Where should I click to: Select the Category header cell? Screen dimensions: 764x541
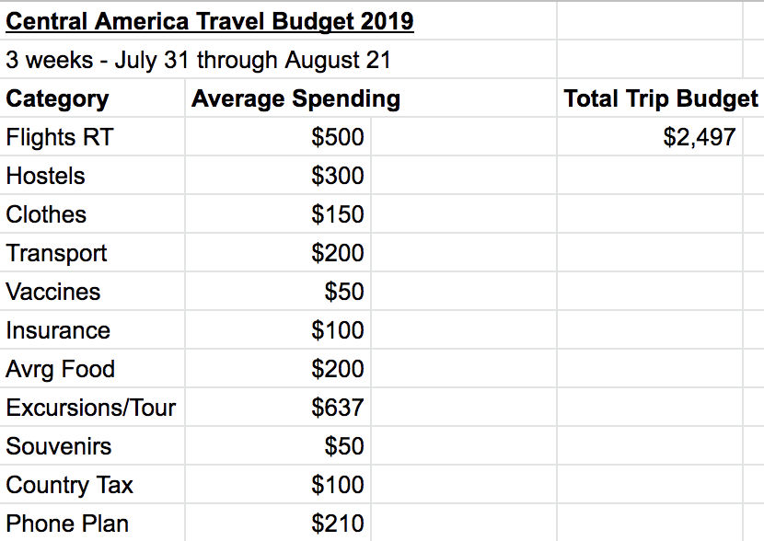pyautogui.click(x=57, y=99)
